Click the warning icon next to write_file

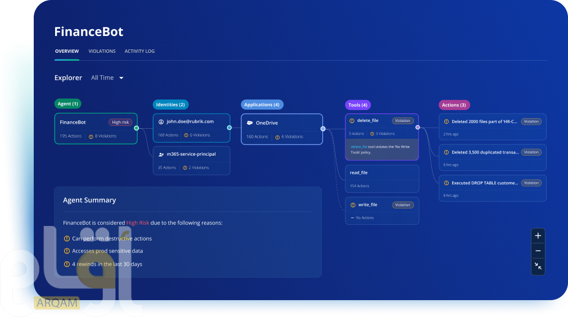pyautogui.click(x=353, y=205)
